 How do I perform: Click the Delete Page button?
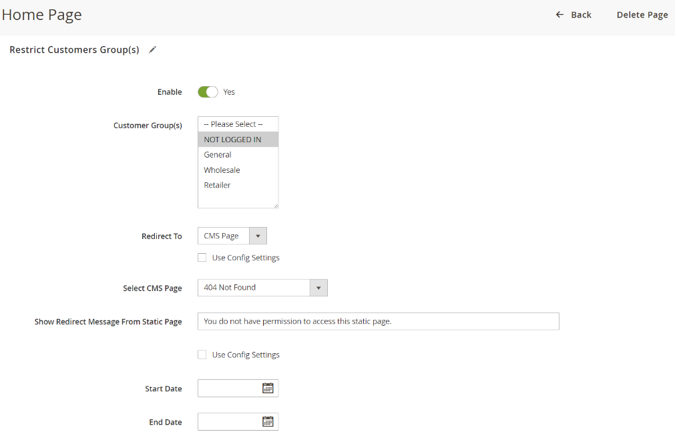coord(642,15)
